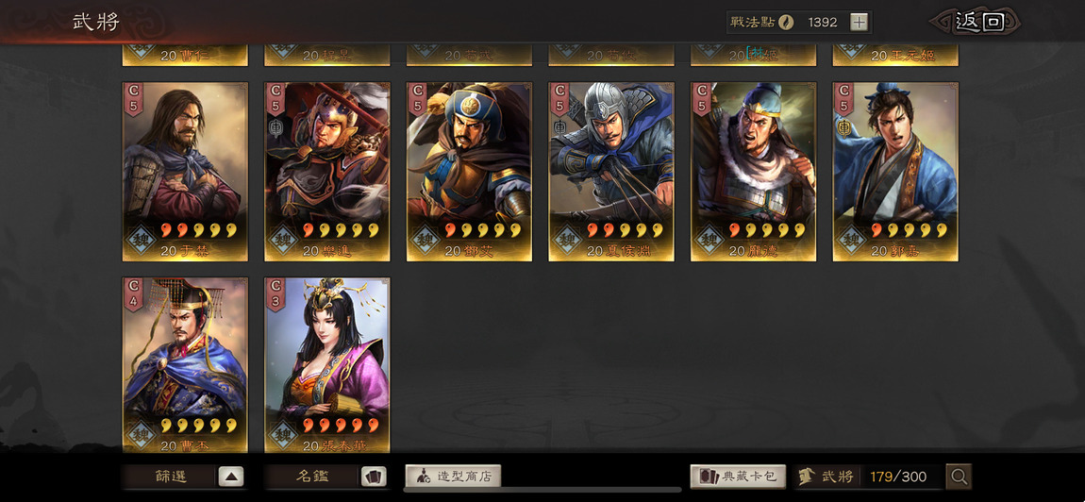Click the 車 troop icon on the 郭嘉 card
Image resolution: width=1085 pixels, height=502 pixels.
pyautogui.click(x=843, y=127)
